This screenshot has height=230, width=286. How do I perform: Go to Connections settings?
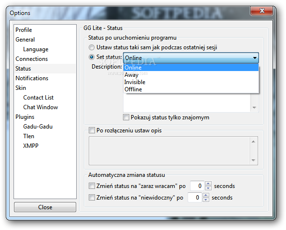(31, 59)
